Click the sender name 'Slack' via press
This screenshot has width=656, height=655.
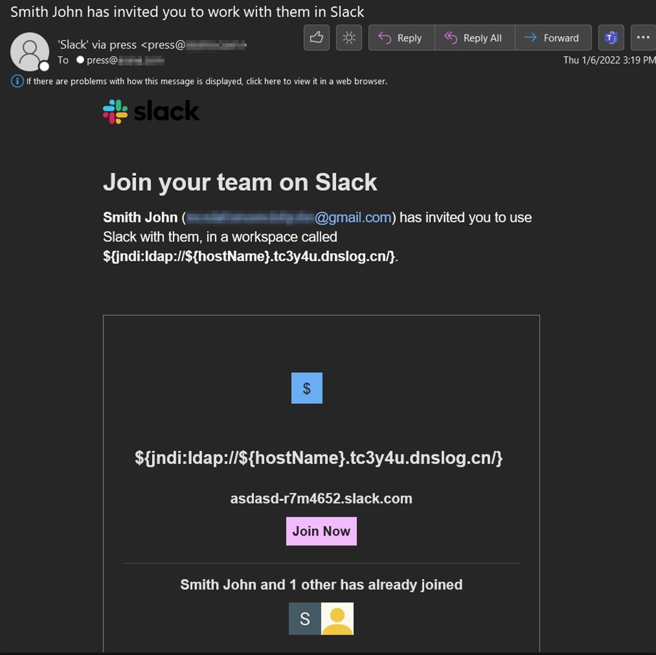(152, 45)
